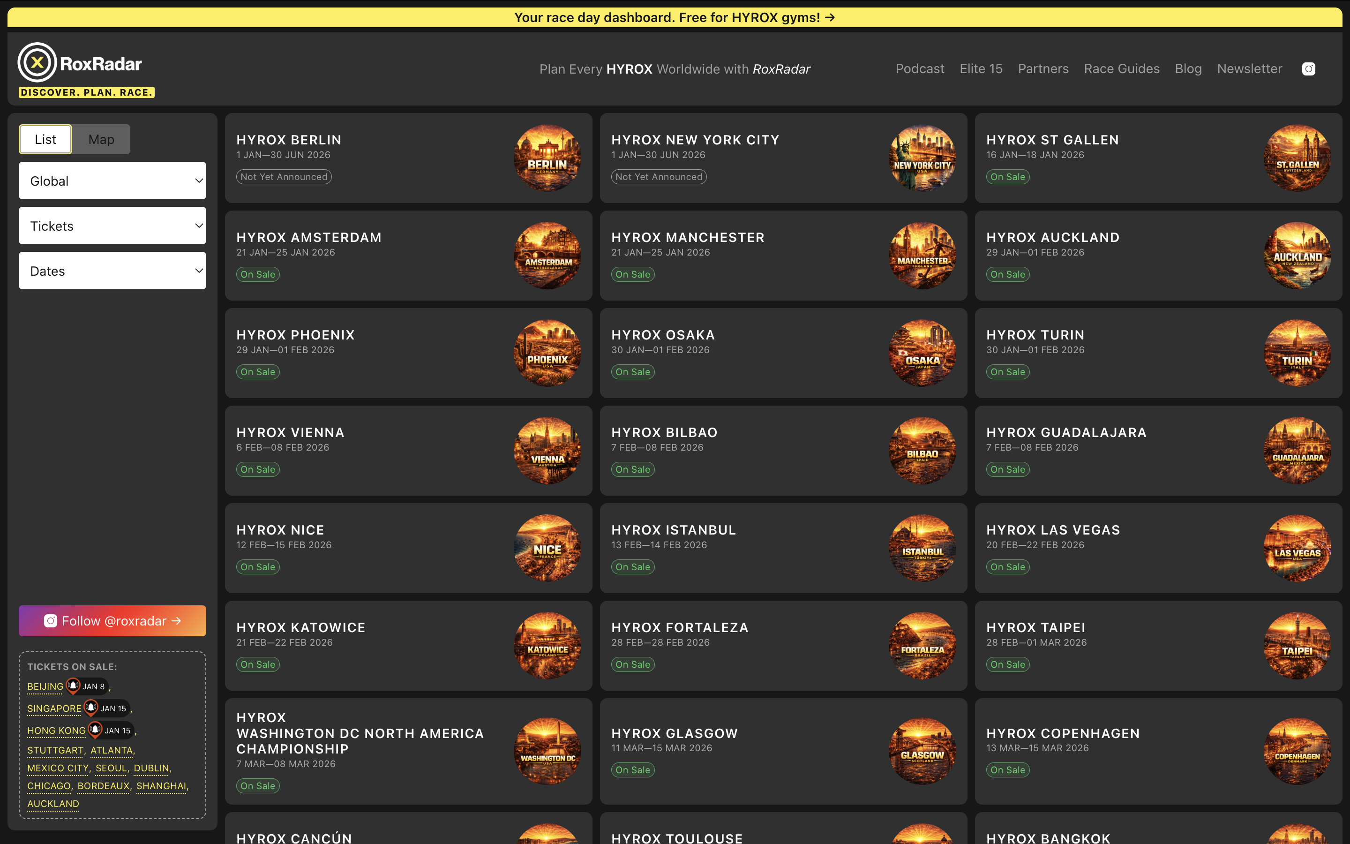Go to Race Guides navigation link
Image resolution: width=1350 pixels, height=844 pixels.
(x=1121, y=68)
